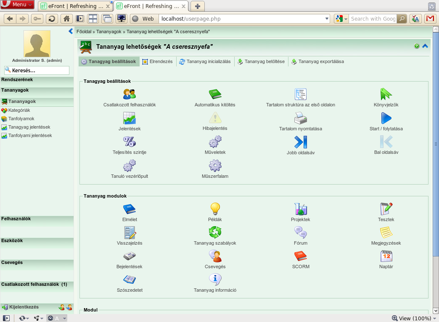Open the Tananyag exportálása tab
Image resolution: width=439 pixels, height=322 pixels.
[x=317, y=62]
